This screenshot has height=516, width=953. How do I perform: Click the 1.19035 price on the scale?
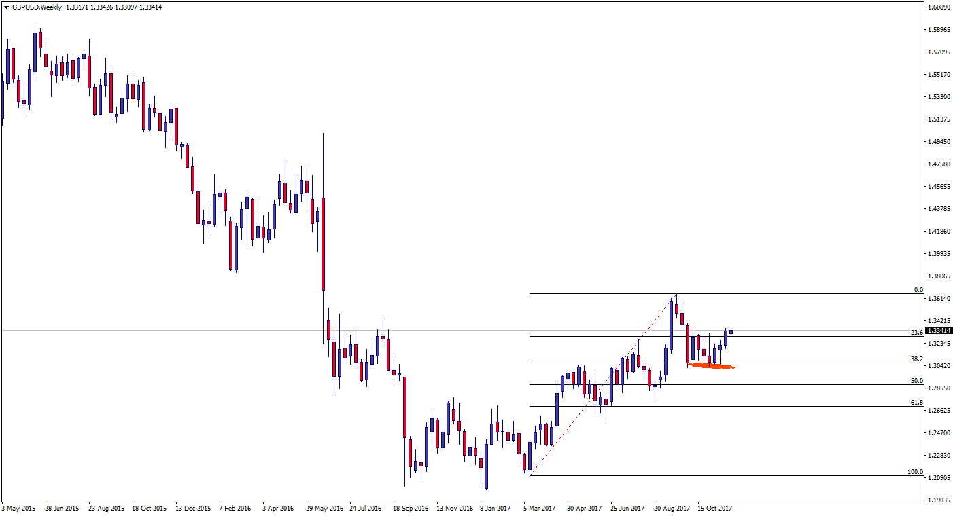(939, 500)
